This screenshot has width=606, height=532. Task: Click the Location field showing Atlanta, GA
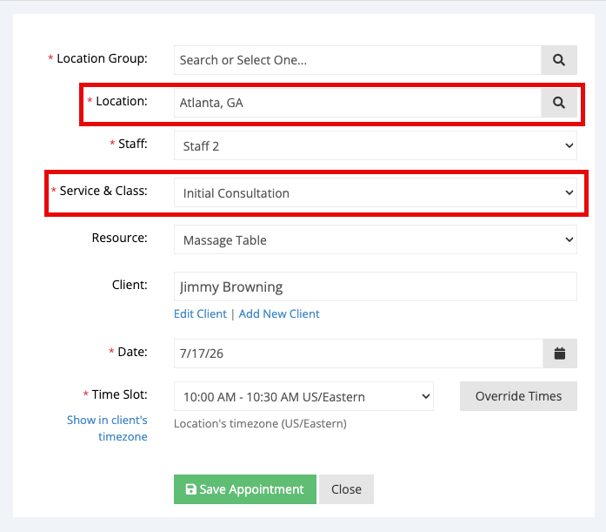click(357, 103)
